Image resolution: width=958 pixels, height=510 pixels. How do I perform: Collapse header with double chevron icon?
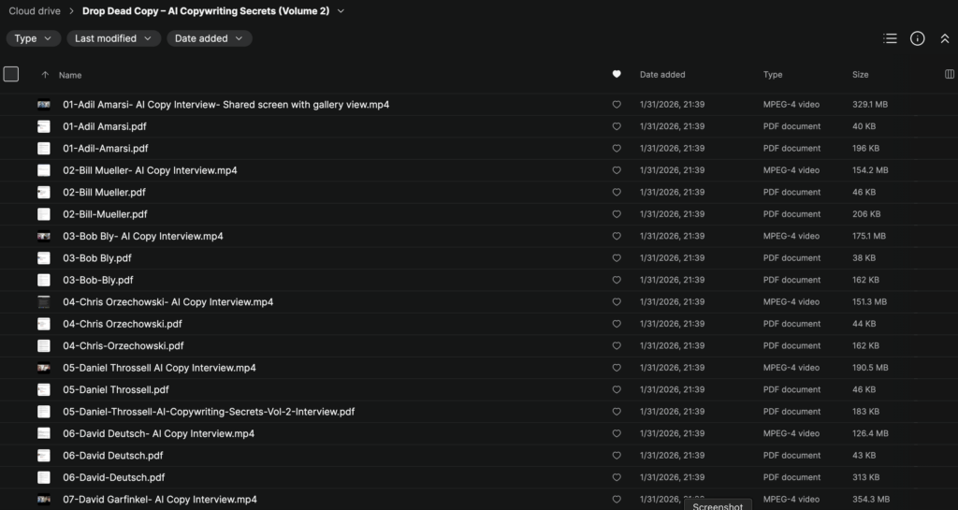coord(944,38)
